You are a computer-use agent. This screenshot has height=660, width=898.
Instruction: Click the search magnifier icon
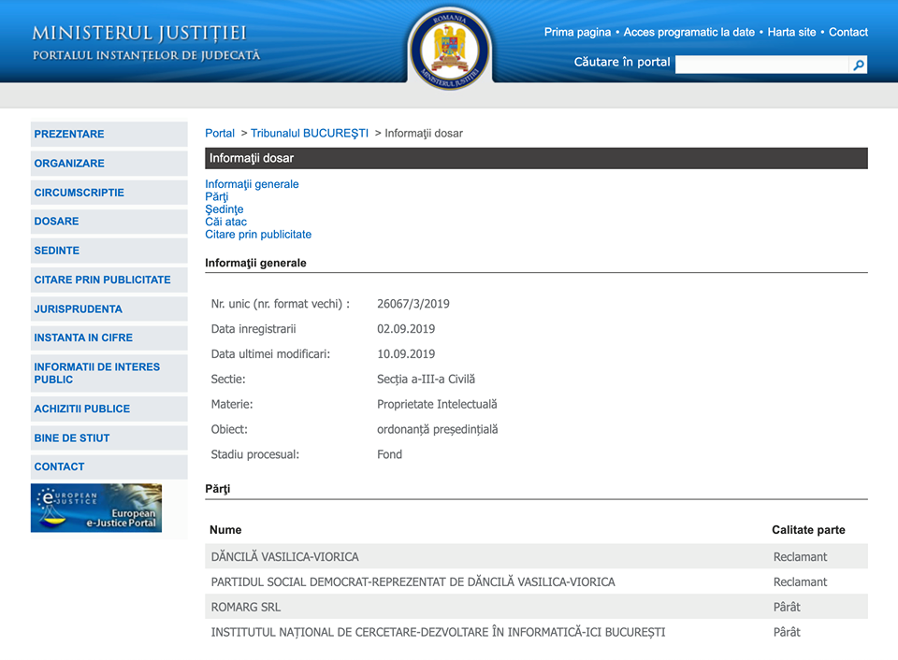coord(858,65)
